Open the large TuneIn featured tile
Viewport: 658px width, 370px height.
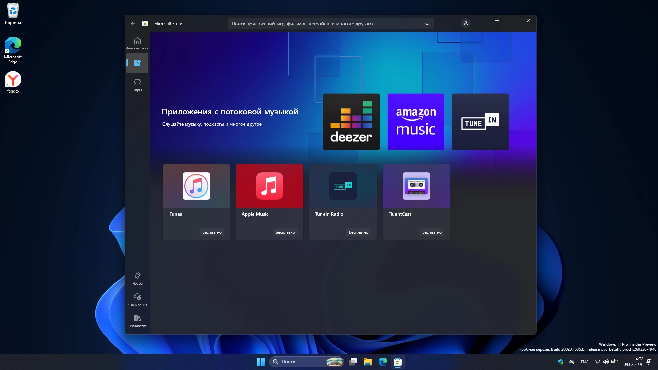point(480,122)
